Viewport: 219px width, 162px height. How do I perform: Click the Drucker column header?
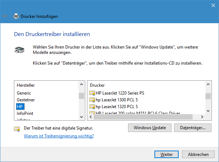97,85
